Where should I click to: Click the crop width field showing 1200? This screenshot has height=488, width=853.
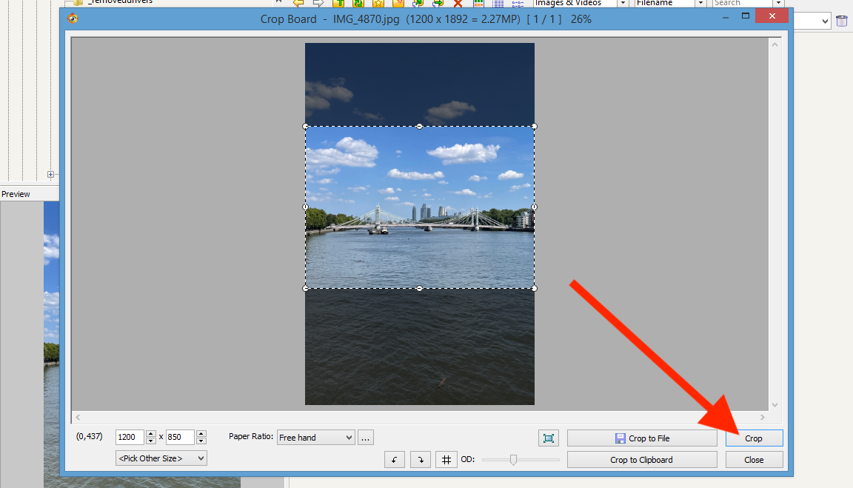click(x=130, y=437)
